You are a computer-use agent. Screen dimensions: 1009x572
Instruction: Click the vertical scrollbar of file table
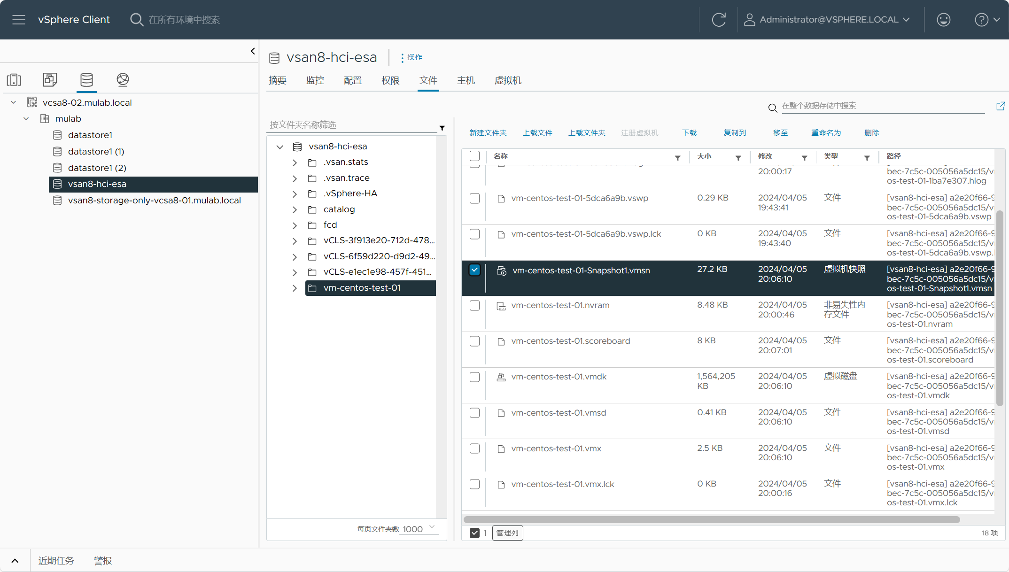1000,309
